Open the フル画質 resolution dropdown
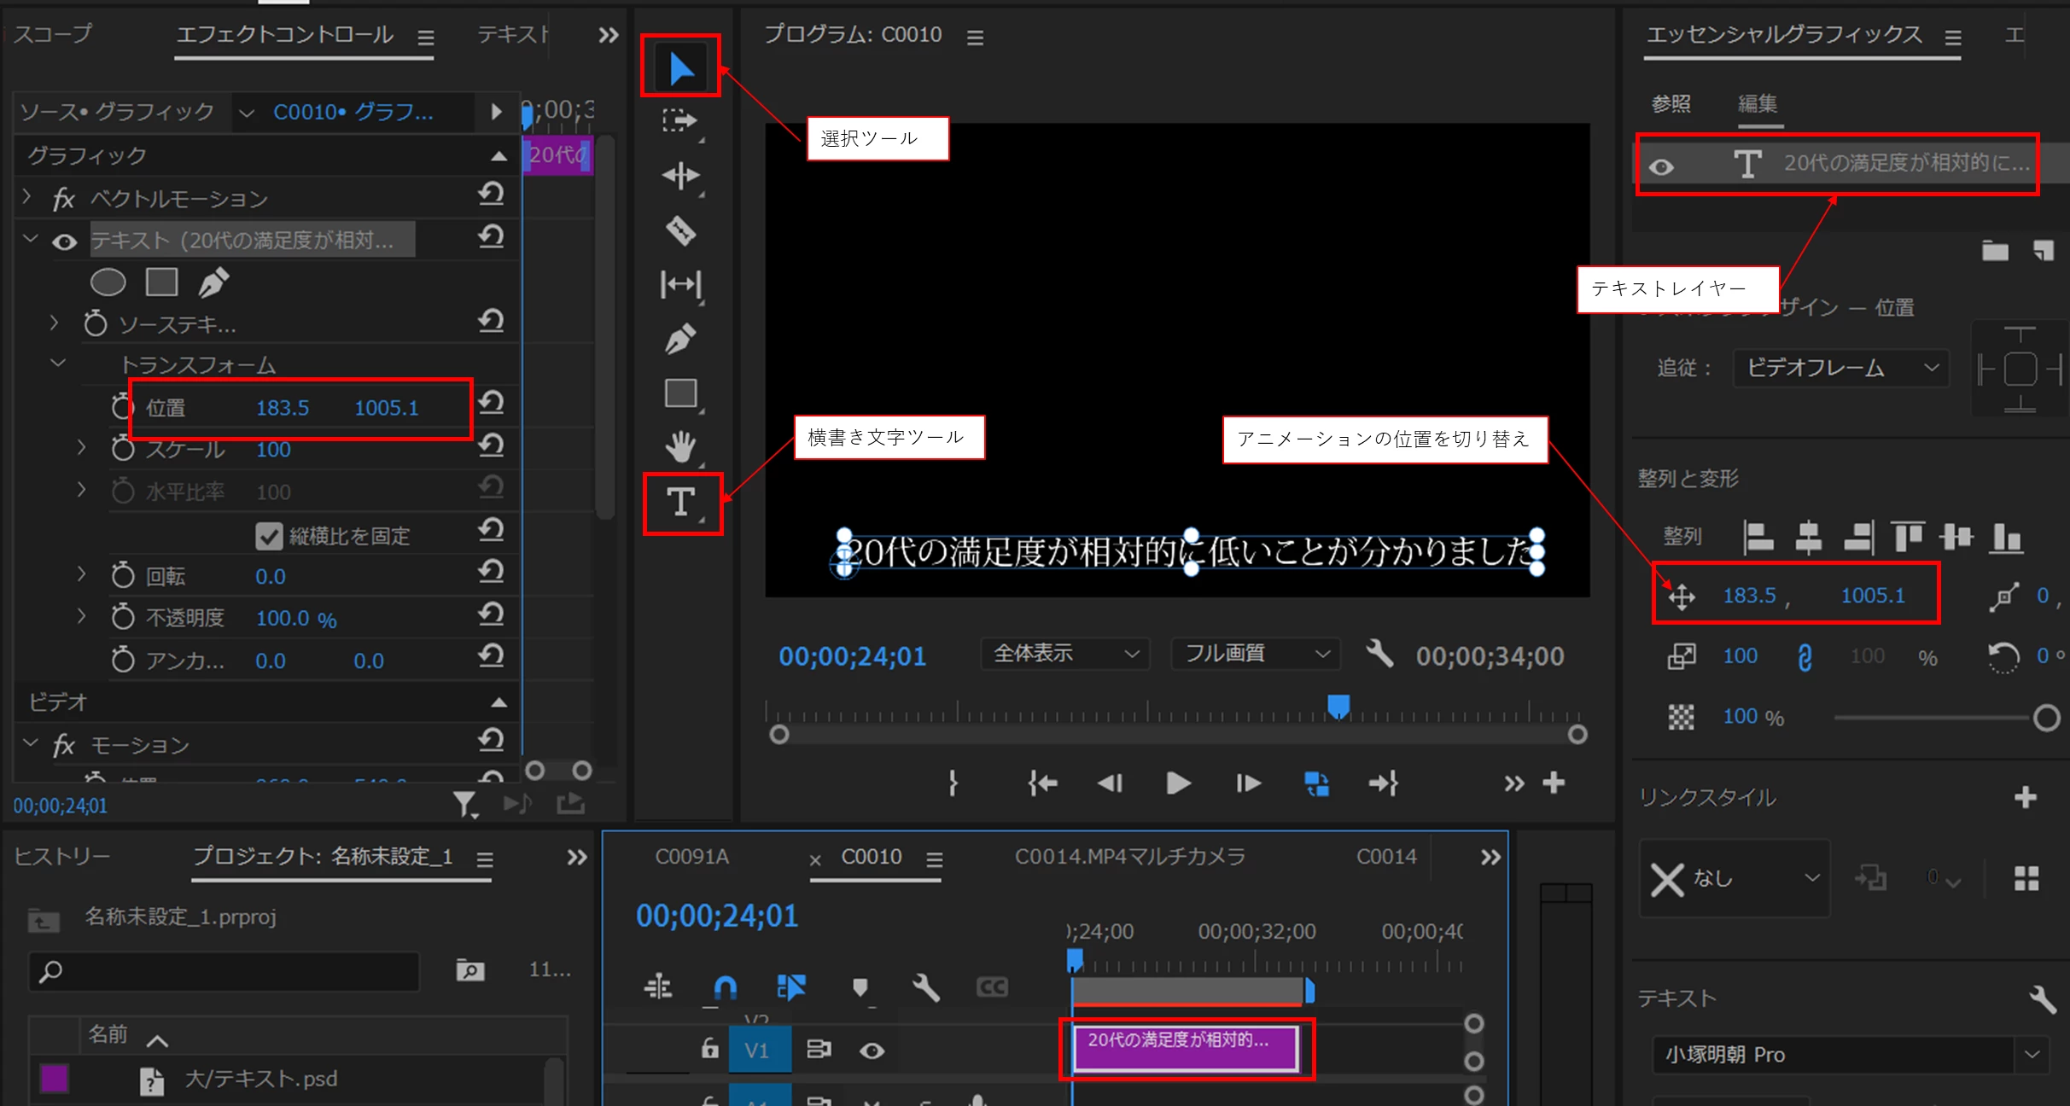 click(1256, 654)
